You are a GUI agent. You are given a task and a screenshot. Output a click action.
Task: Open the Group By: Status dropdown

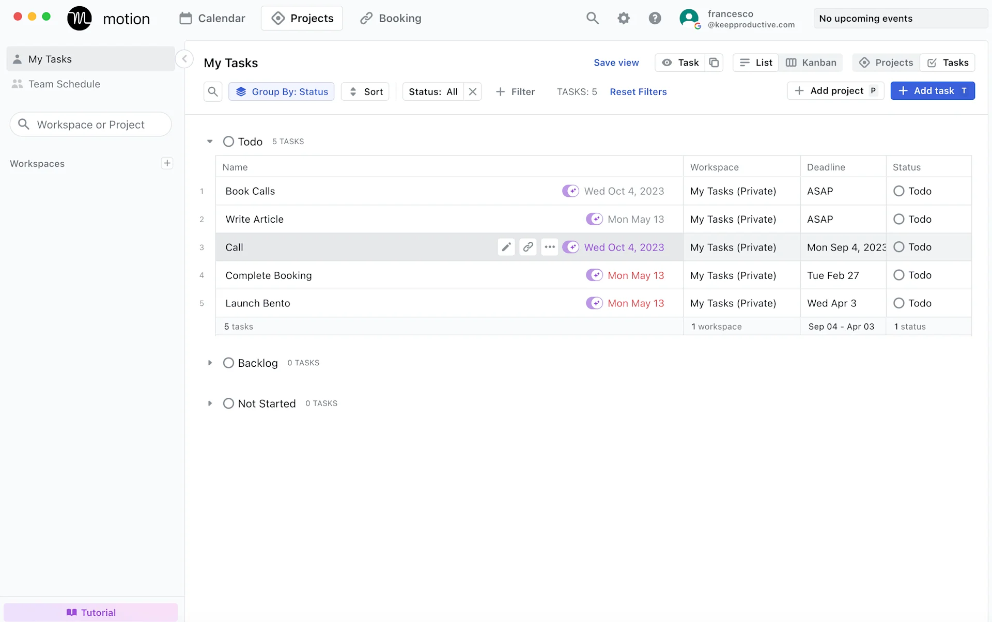point(281,91)
